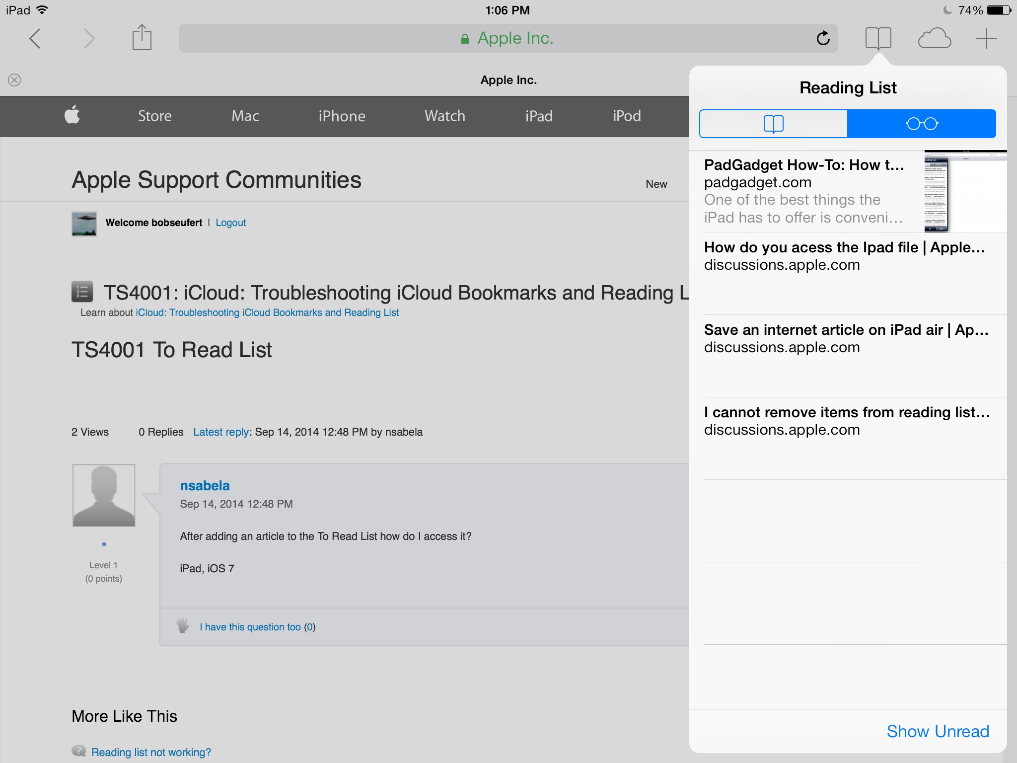Tap the Safari back arrow
Image resolution: width=1017 pixels, height=763 pixels.
tap(35, 38)
